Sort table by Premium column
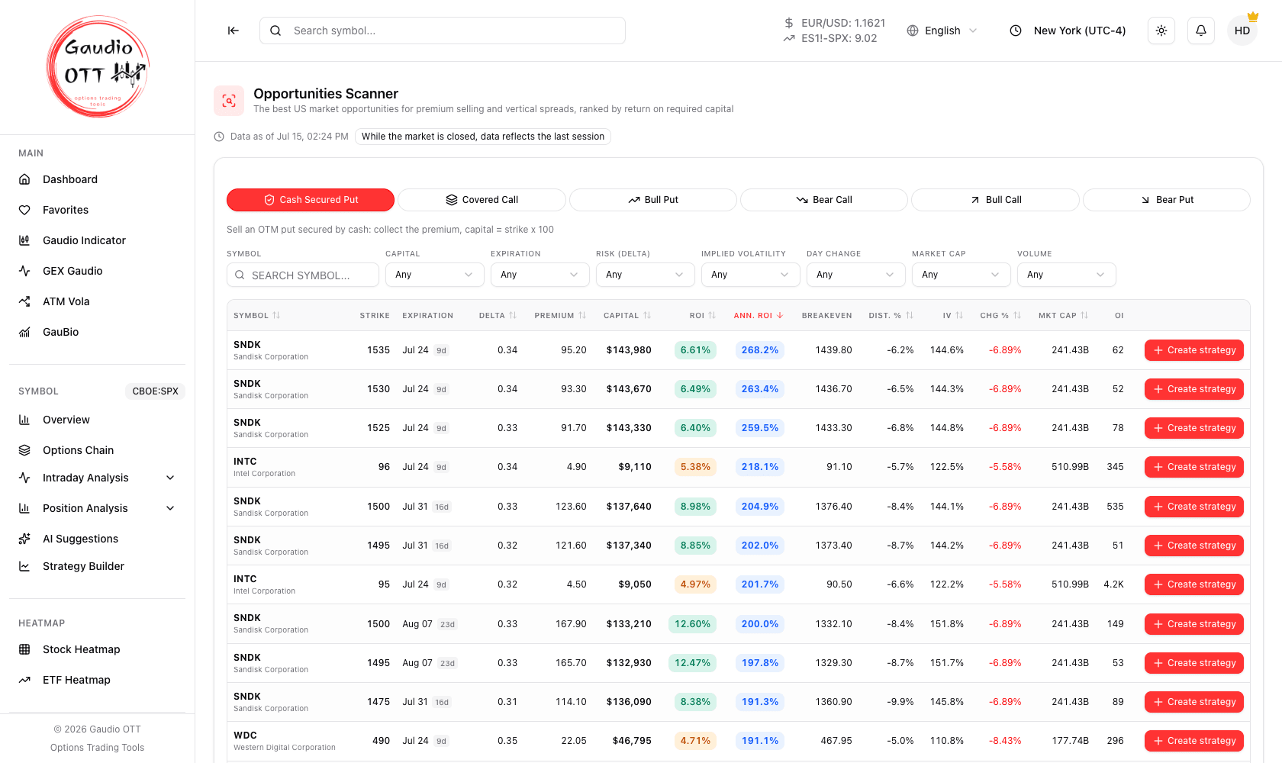Screen dimensions: 1282x763 pos(560,316)
